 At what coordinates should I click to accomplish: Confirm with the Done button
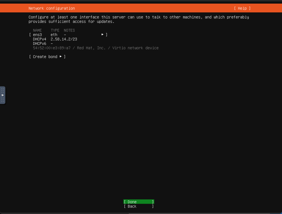(x=139, y=202)
